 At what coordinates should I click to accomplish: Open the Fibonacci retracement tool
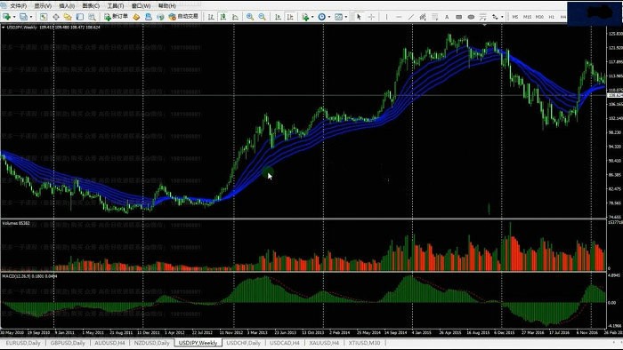[482, 17]
